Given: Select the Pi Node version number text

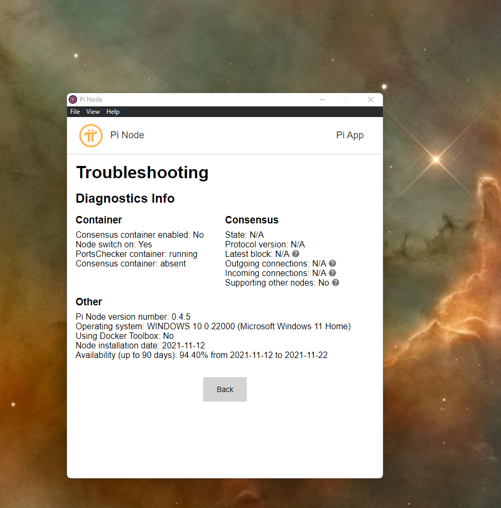Looking at the screenshot, I should pyautogui.click(x=133, y=317).
